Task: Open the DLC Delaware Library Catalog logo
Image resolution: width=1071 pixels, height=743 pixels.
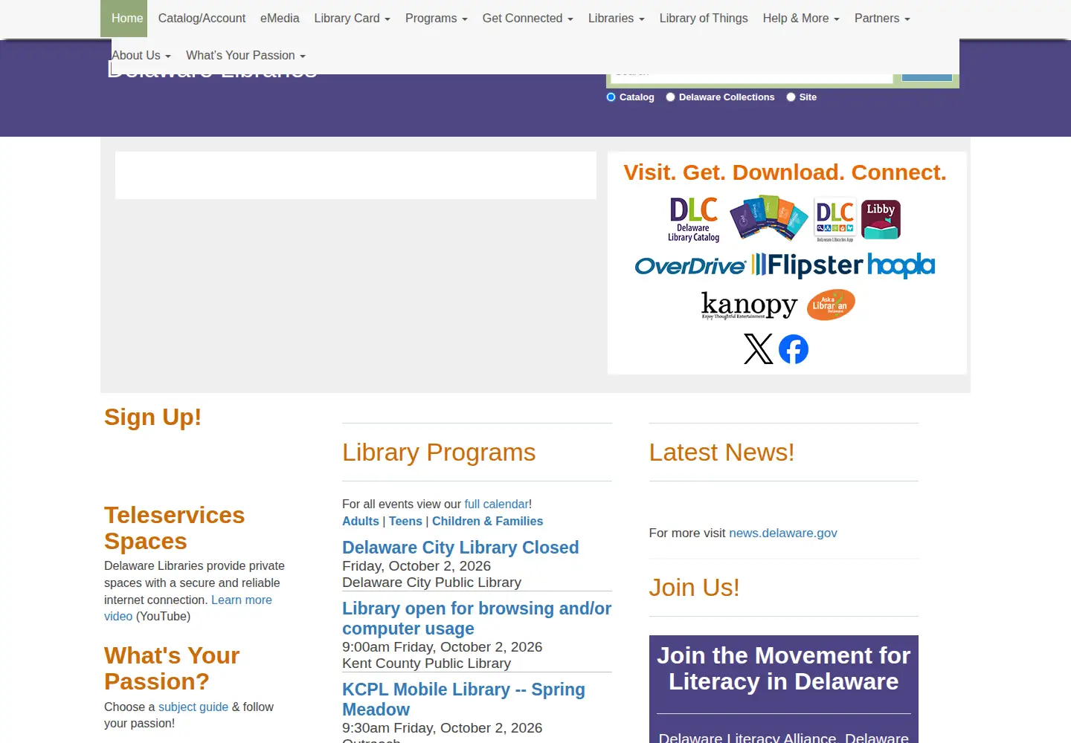Action: click(x=693, y=219)
